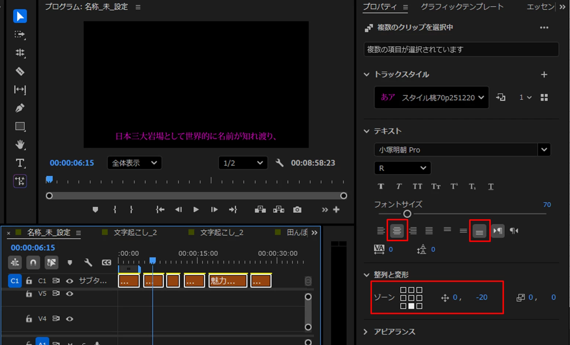Open the スタイル桃70p251220 style dropdown

click(x=431, y=98)
